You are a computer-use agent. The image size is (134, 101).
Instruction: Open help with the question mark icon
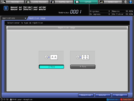(x=130, y=2)
